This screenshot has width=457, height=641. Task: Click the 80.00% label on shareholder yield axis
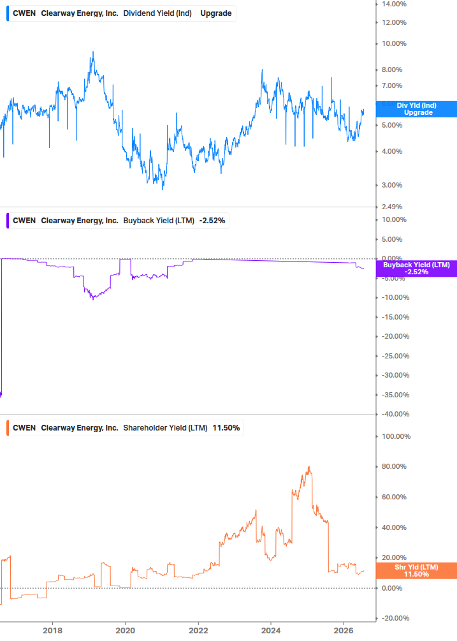pos(394,466)
